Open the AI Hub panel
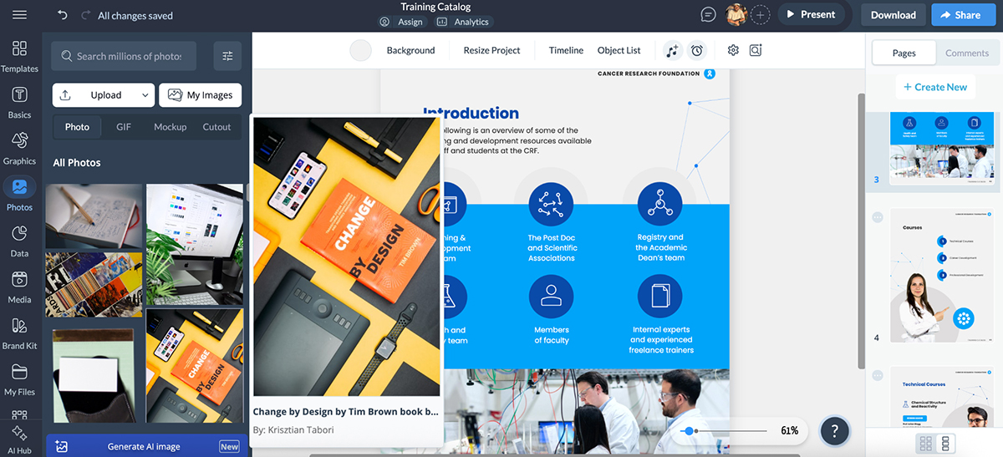1003x457 pixels. (19, 440)
